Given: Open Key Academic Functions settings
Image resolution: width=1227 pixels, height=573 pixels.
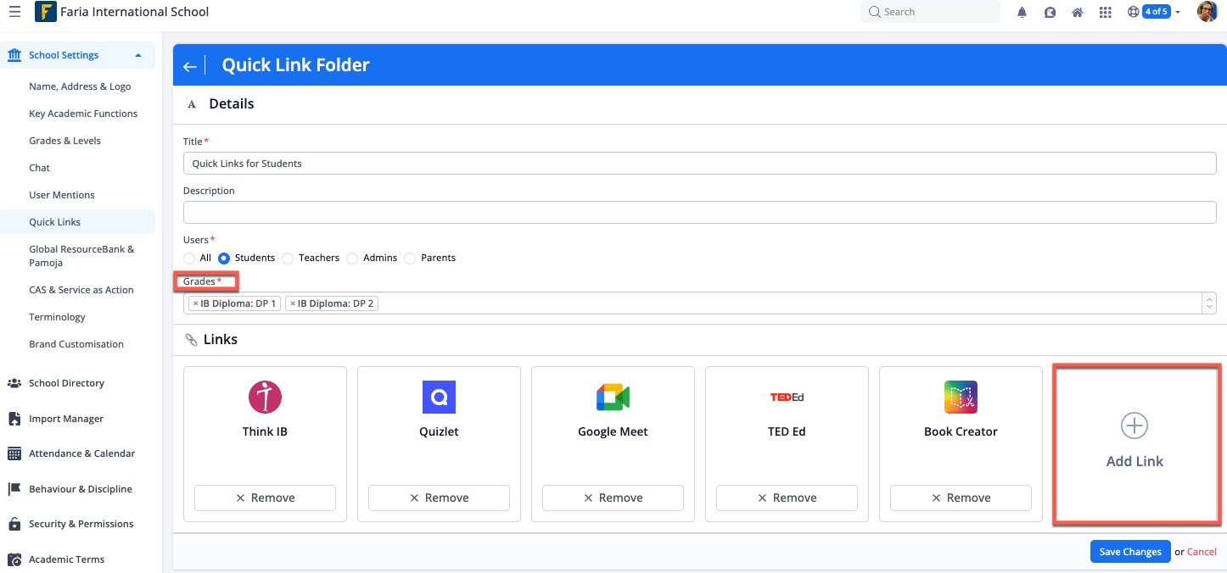Looking at the screenshot, I should pyautogui.click(x=83, y=114).
